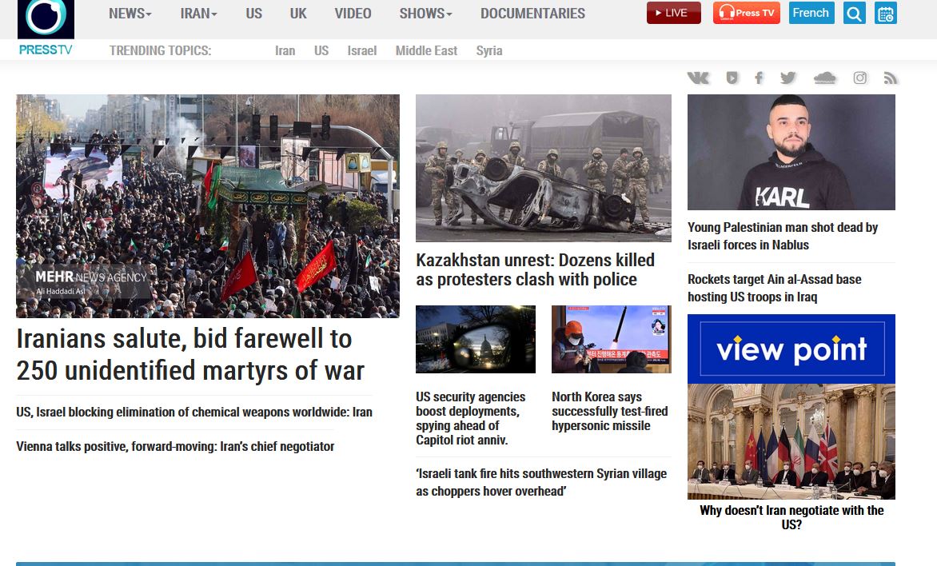Image resolution: width=937 pixels, height=566 pixels.
Task: Select trending topic Israel
Action: point(362,51)
